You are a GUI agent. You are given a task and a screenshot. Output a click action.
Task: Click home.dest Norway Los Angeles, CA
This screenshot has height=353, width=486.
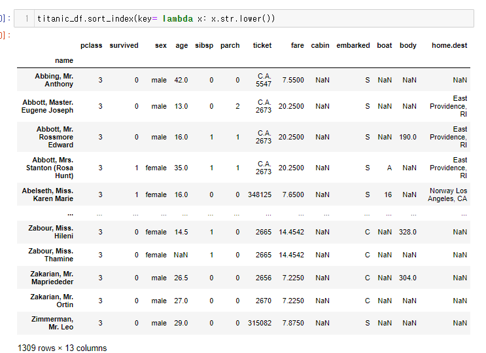click(447, 195)
